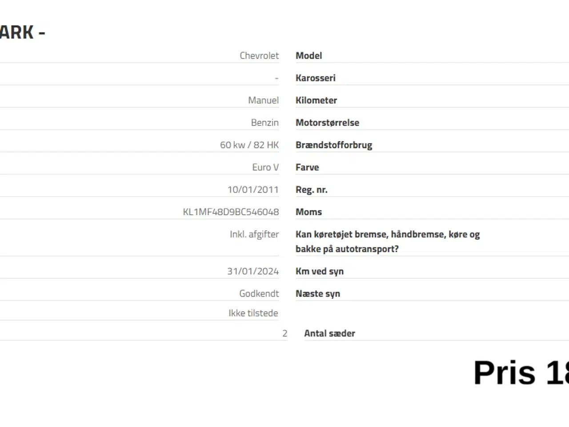Image resolution: width=569 pixels, height=427 pixels.
Task: Click the Kilometer label
Action: tap(316, 100)
